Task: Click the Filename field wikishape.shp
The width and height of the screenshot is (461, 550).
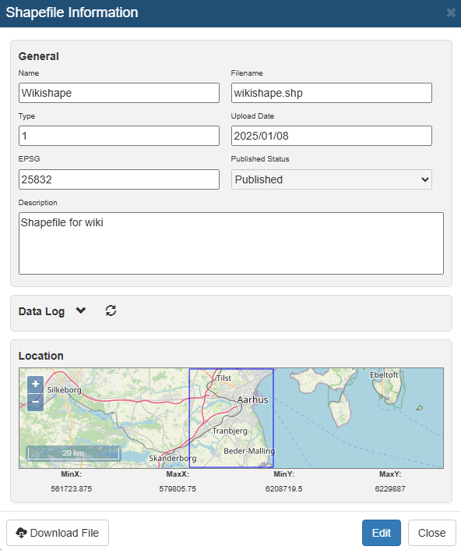Action: [x=332, y=93]
